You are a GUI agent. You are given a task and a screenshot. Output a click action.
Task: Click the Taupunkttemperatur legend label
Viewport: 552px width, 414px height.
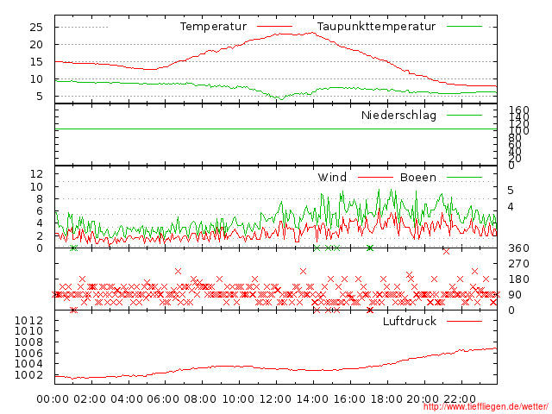point(376,27)
